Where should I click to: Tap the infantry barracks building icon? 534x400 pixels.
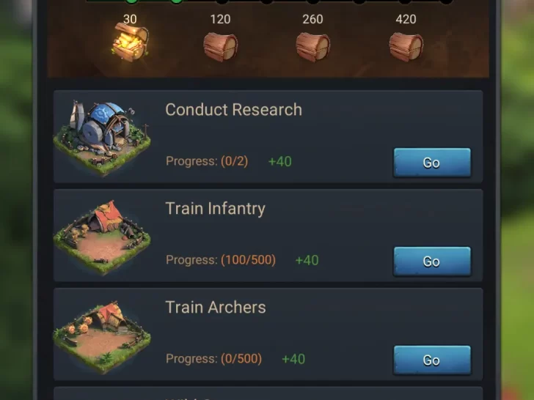[102, 237]
